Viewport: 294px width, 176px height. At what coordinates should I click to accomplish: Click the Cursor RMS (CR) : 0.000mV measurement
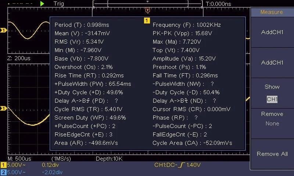(x=191, y=109)
